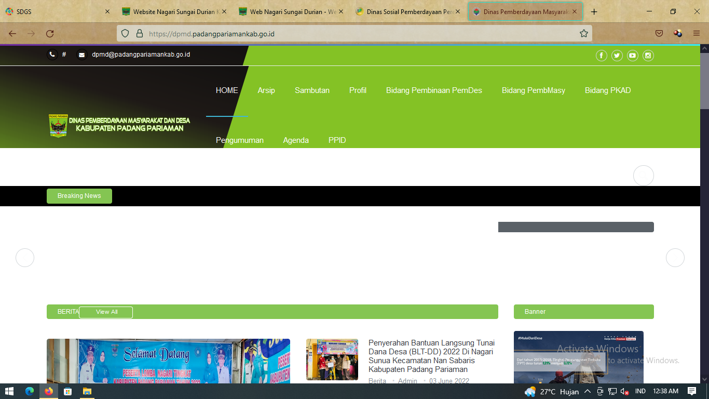Click the shield tracking protection icon
The image size is (709, 399).
[125, 33]
